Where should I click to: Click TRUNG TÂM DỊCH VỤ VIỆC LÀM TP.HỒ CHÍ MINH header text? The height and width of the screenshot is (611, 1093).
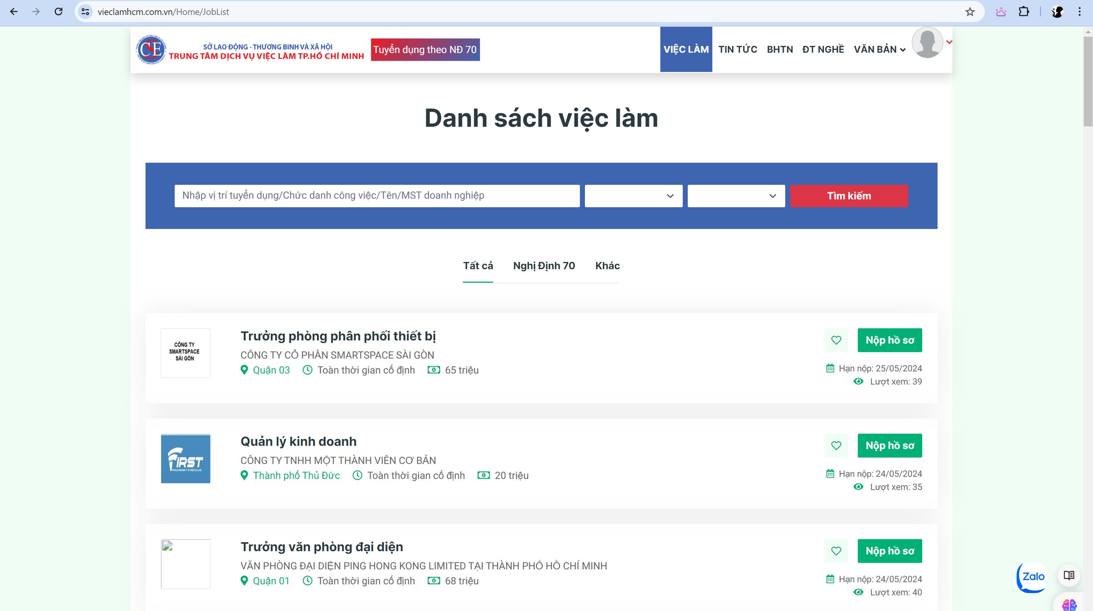(x=266, y=56)
